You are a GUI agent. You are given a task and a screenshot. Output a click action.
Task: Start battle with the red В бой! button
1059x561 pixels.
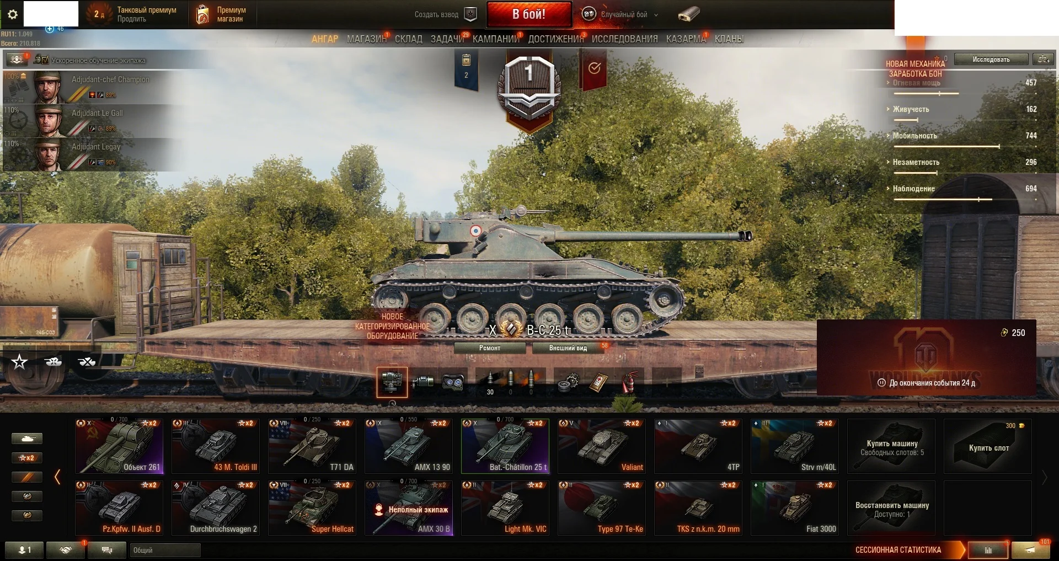pyautogui.click(x=529, y=15)
